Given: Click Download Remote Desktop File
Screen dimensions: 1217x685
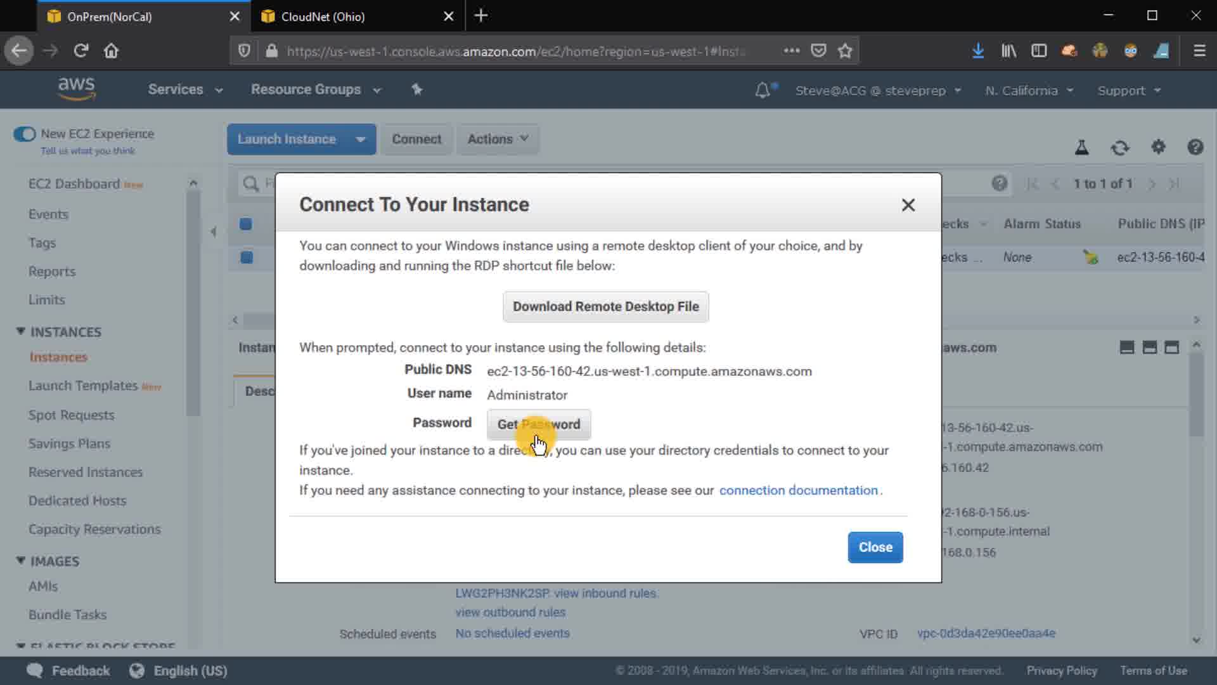Looking at the screenshot, I should point(605,306).
